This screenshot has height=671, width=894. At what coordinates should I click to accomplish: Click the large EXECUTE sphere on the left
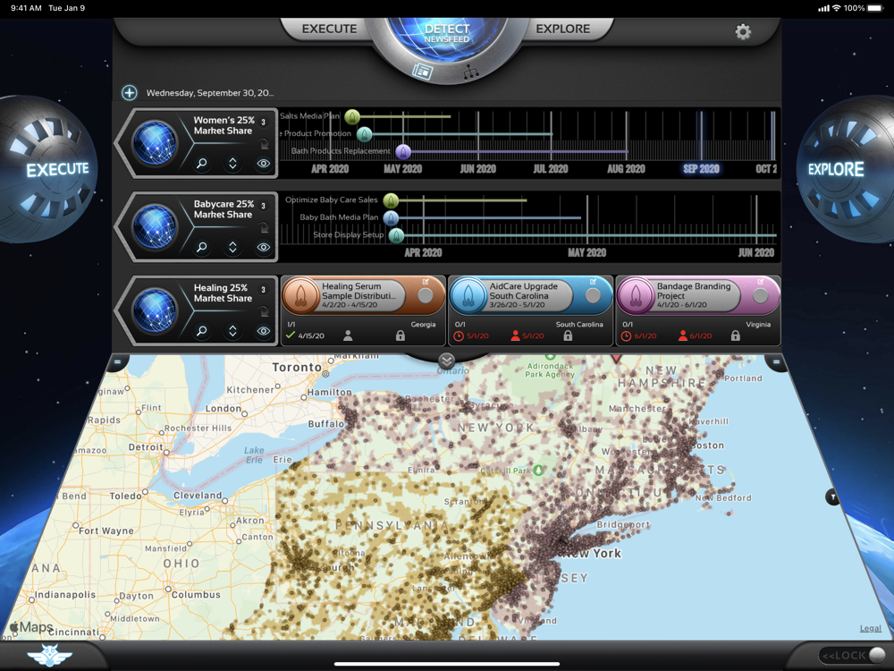tap(48, 169)
